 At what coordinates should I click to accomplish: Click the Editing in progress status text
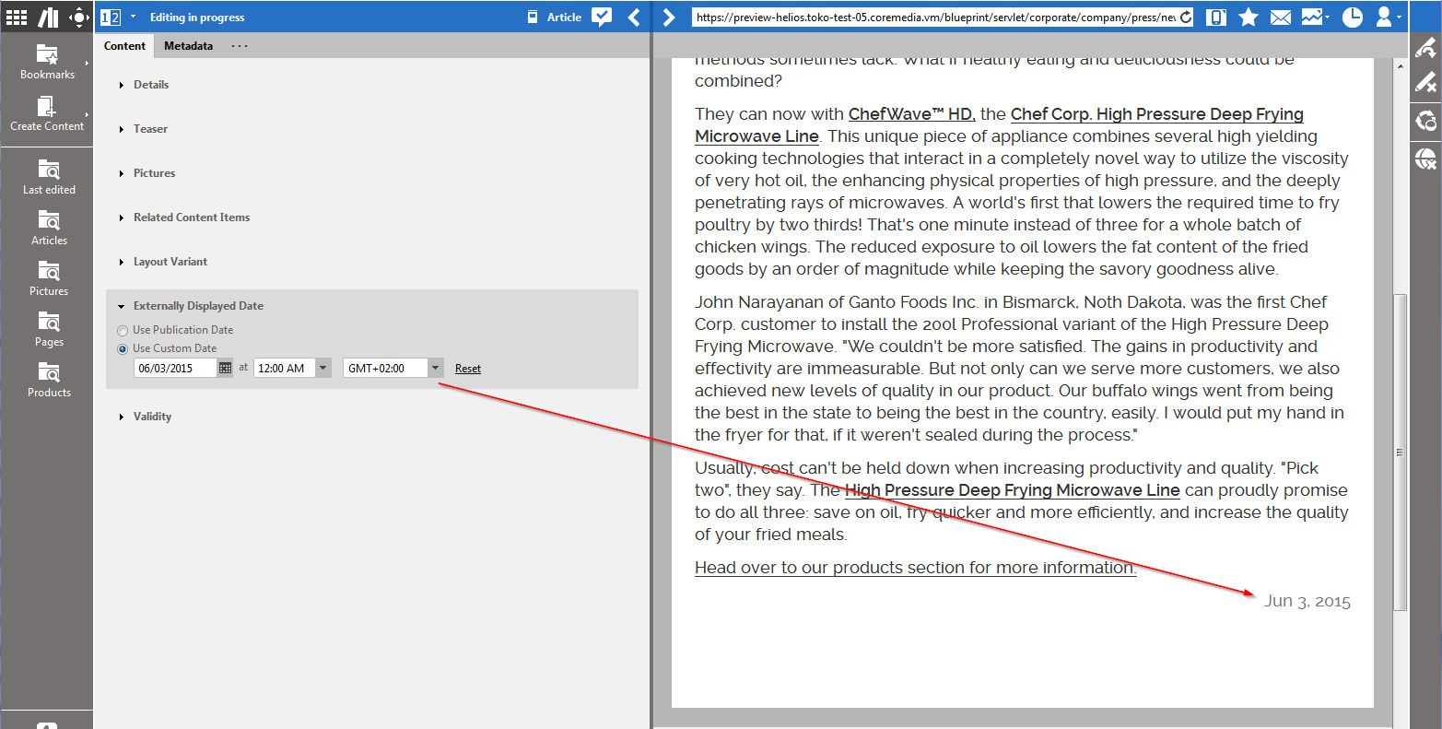pos(197,18)
